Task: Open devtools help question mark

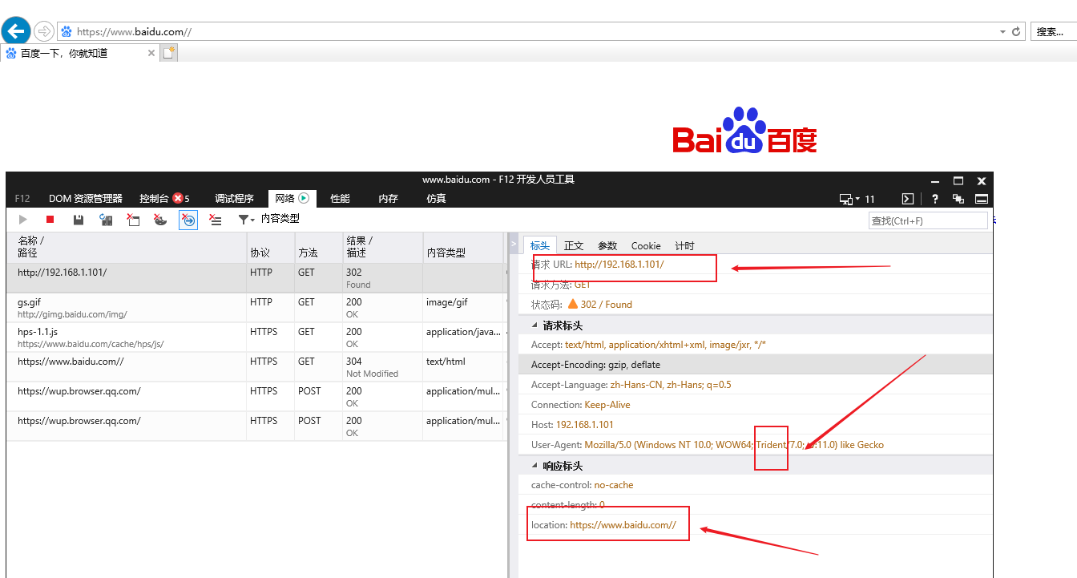Action: pos(935,199)
